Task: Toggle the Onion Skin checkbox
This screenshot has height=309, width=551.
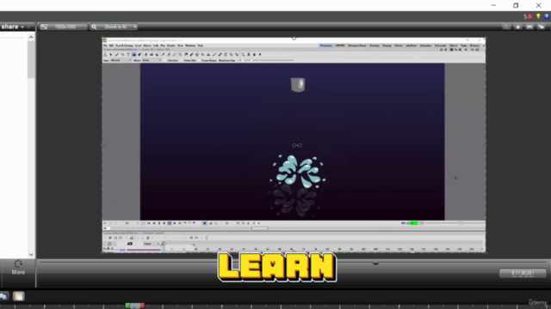Action: tap(182, 60)
